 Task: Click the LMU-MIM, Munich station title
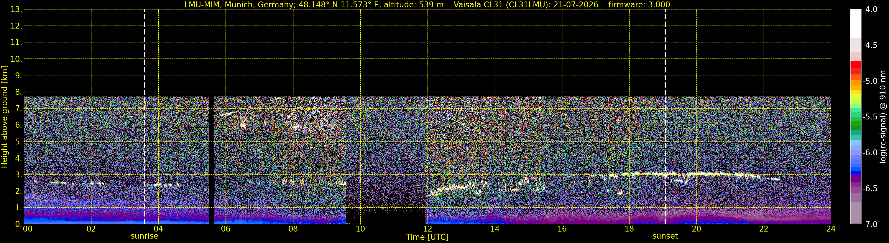pyautogui.click(x=314, y=5)
